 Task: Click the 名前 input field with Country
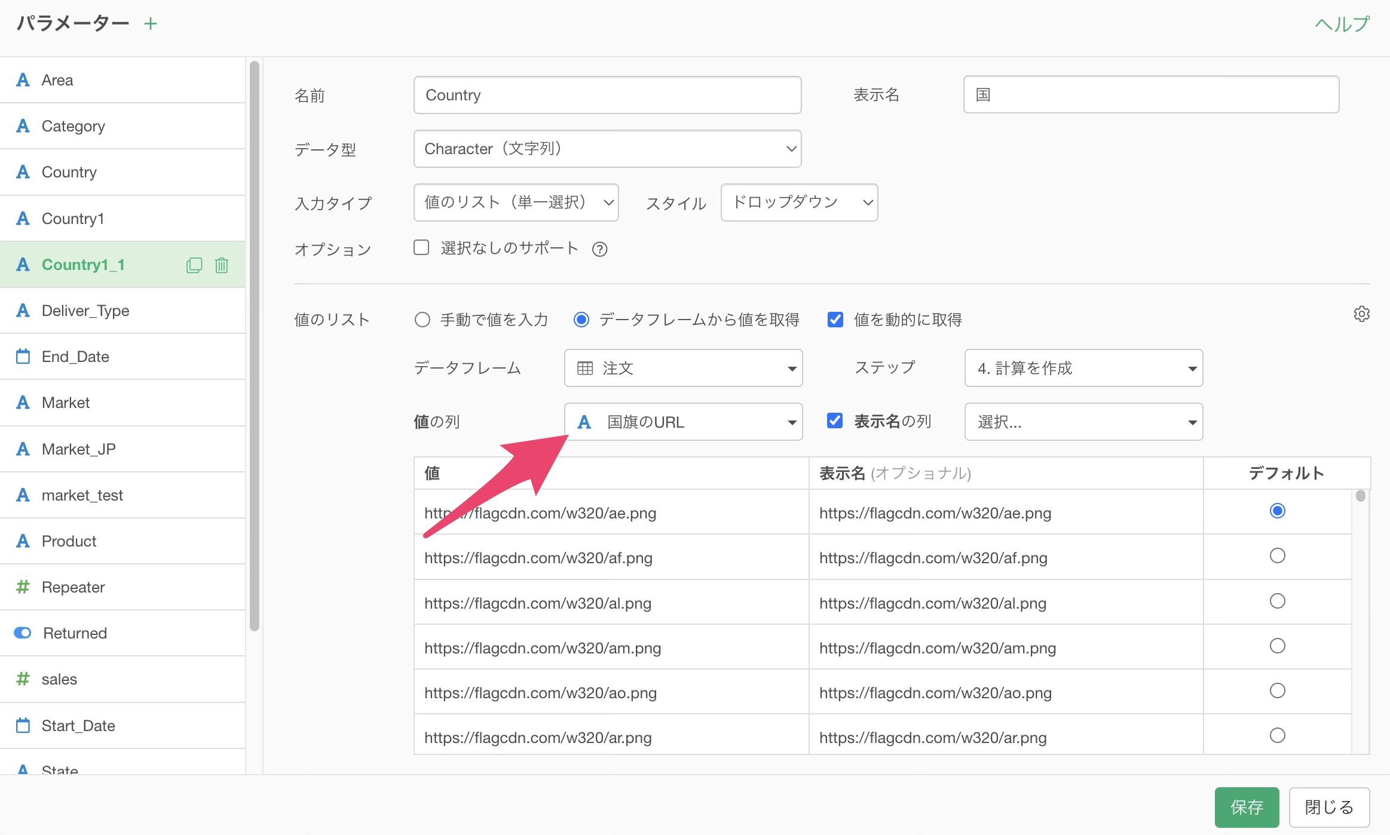tap(607, 95)
